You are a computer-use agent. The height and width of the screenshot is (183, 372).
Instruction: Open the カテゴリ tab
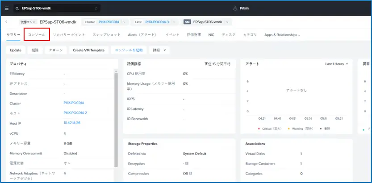(x=250, y=35)
